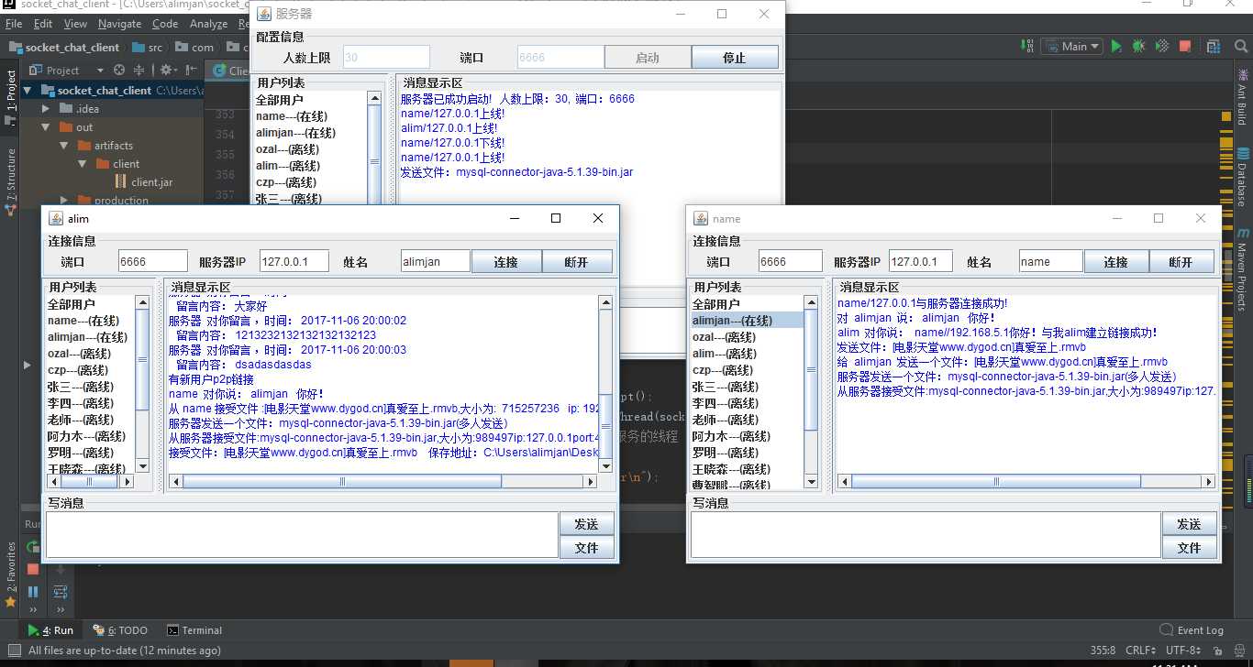Click 停止 button in server window
1253x667 pixels.
click(735, 57)
